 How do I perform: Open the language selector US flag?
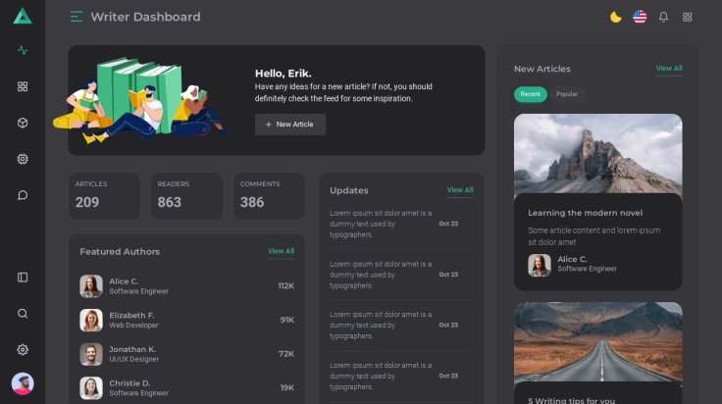pyautogui.click(x=640, y=17)
